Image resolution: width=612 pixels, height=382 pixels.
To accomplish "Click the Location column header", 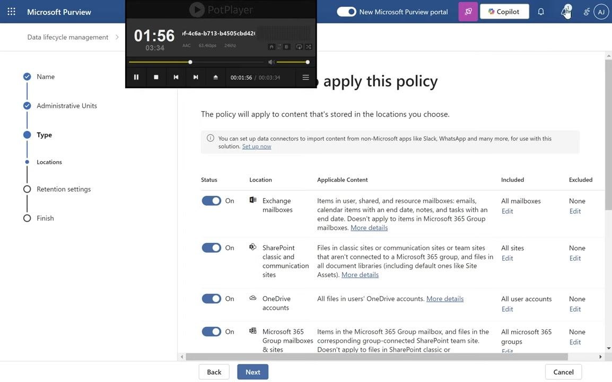I will click(x=260, y=180).
